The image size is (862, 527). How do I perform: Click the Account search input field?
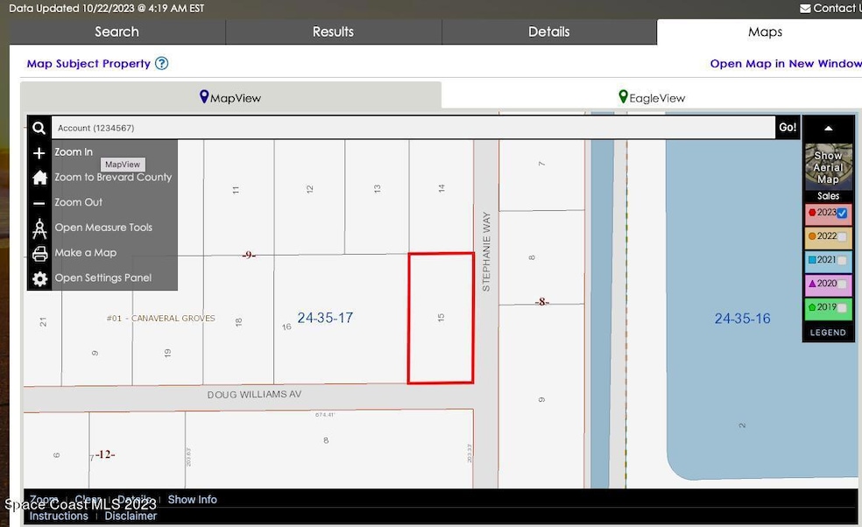[x=413, y=128]
